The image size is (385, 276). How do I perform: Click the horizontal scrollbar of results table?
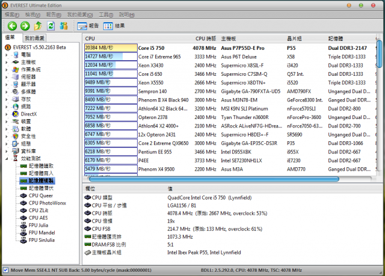coord(214,179)
